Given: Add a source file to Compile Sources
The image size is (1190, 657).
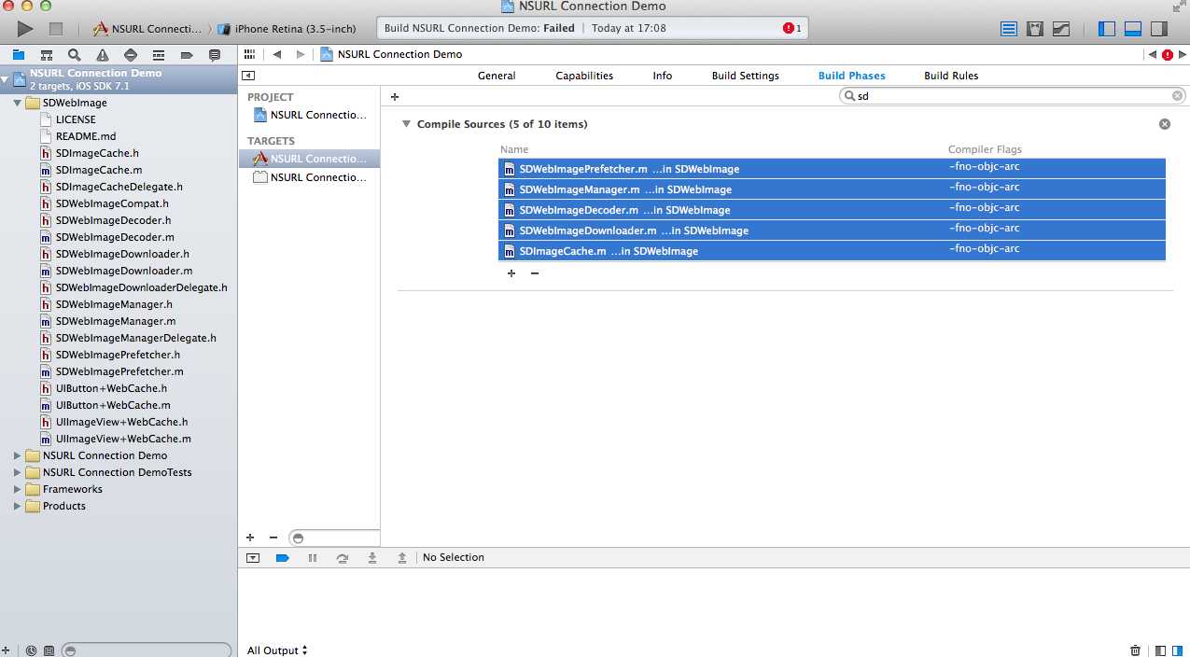Looking at the screenshot, I should [x=511, y=273].
